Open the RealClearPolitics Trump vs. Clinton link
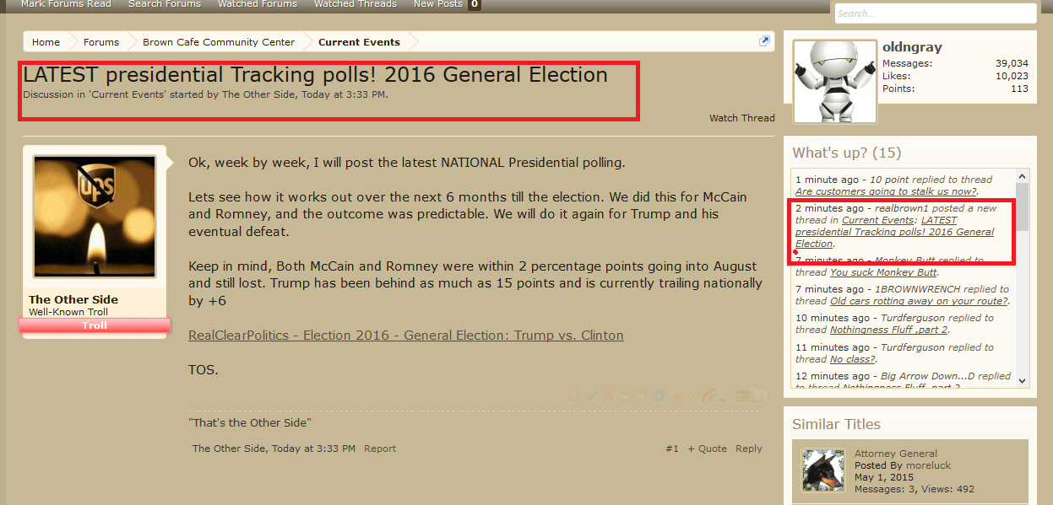 point(406,336)
